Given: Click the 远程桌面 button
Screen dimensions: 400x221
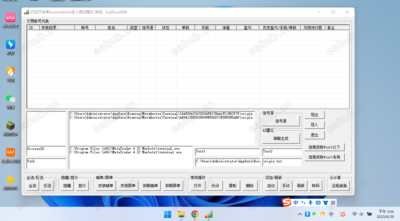Looking at the screenshot, I should click(x=339, y=186).
